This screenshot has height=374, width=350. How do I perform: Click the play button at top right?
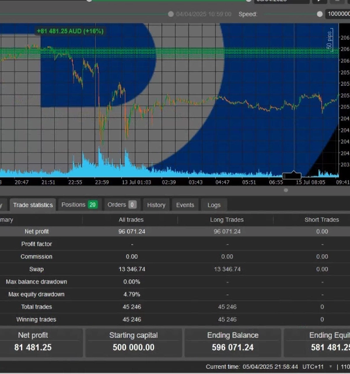click(319, 1)
